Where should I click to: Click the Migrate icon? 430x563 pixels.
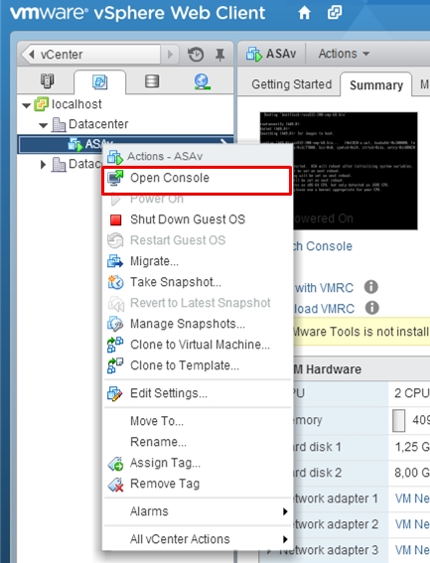pyautogui.click(x=115, y=261)
